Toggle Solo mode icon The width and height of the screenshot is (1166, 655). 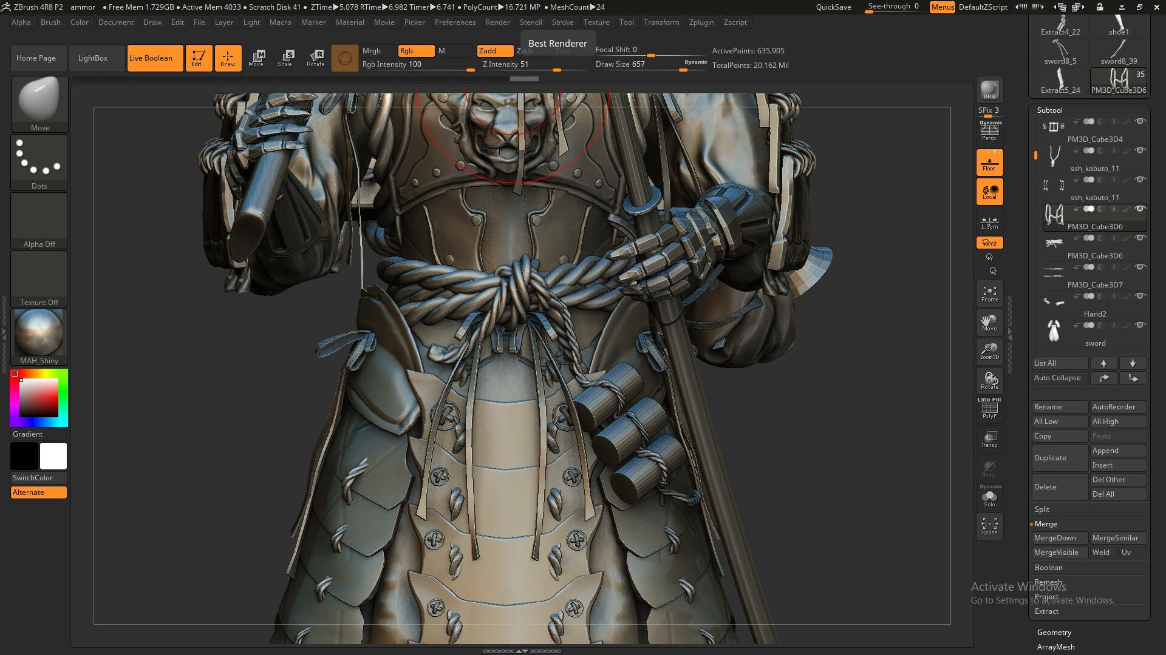[x=989, y=498]
